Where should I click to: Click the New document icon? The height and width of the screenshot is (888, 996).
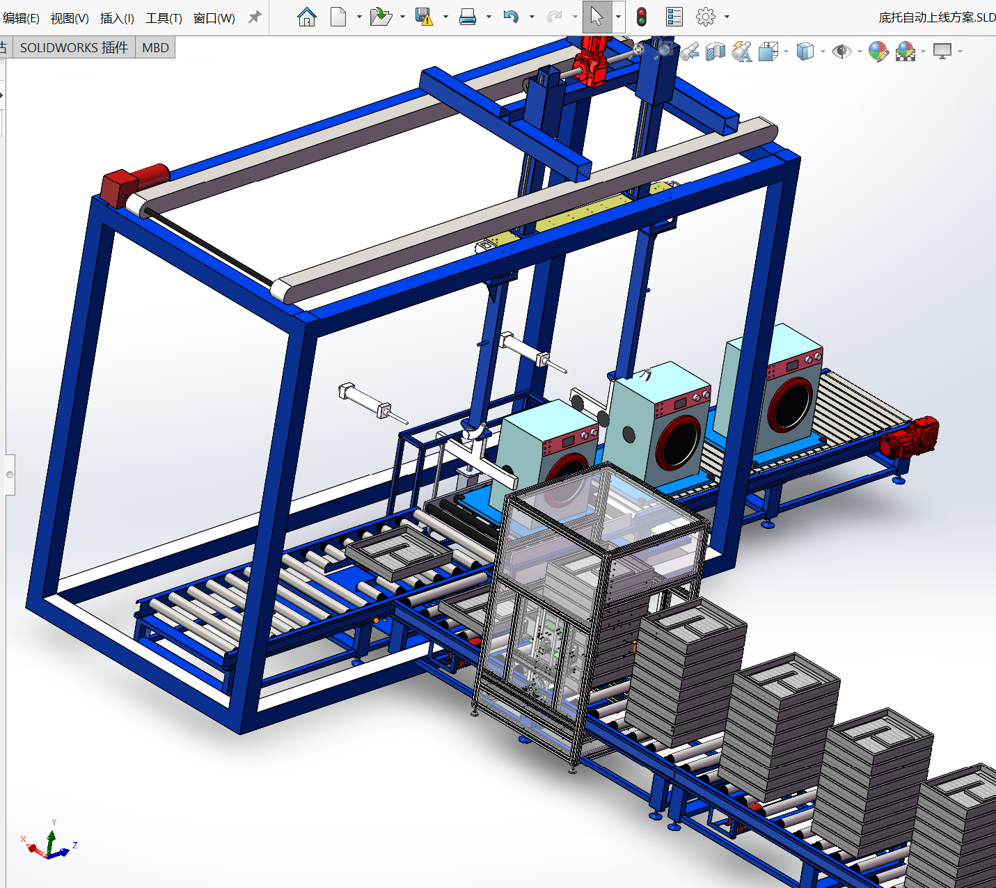click(338, 17)
